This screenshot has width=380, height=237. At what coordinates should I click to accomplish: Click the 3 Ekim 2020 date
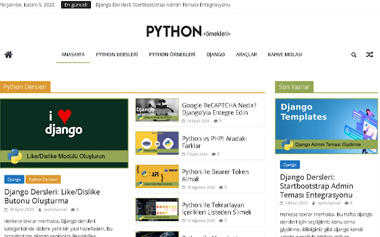tap(296, 203)
